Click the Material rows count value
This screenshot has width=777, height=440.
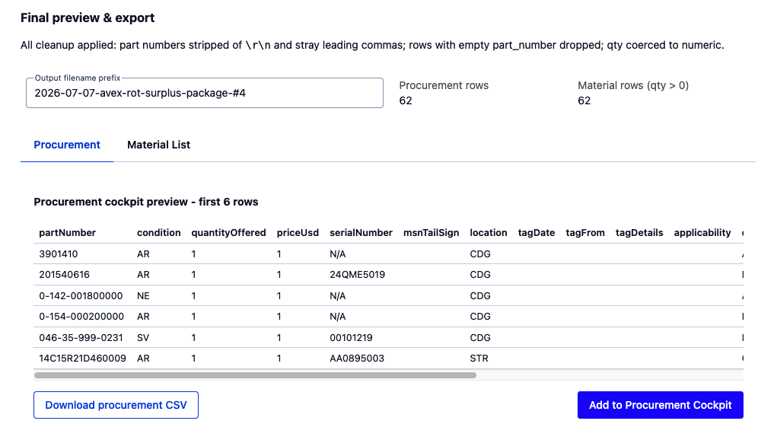tap(584, 100)
